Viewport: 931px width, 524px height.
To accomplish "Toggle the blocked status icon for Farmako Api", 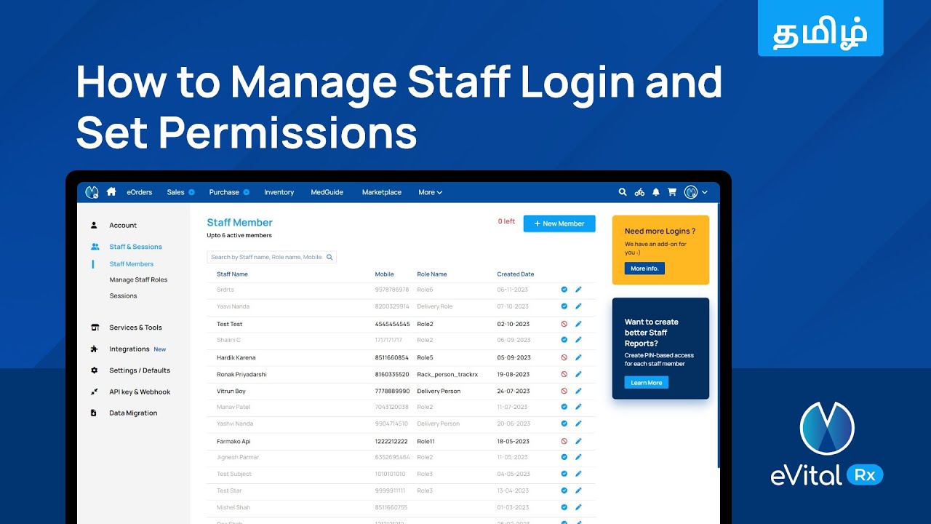I will [564, 441].
